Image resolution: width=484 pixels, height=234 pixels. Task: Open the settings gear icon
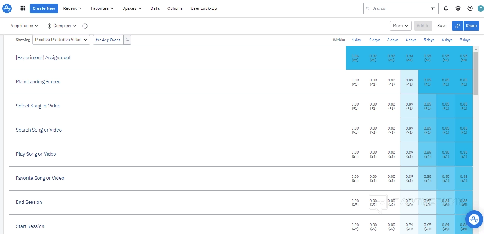click(458, 8)
